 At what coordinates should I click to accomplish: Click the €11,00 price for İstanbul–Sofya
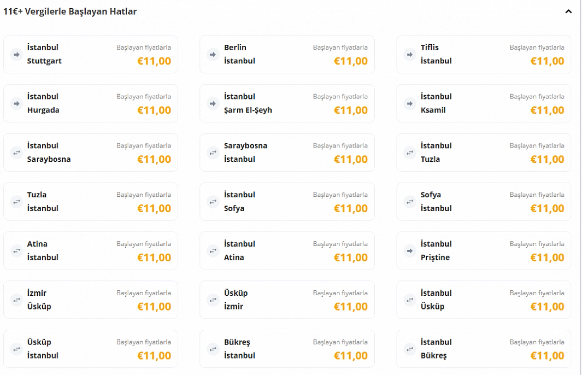click(351, 209)
